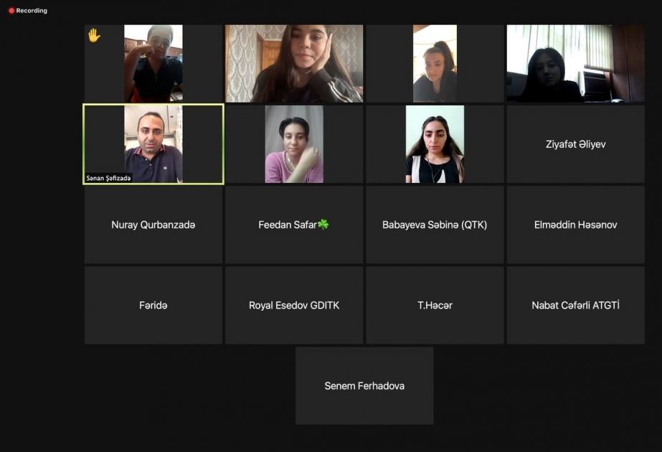
Task: Select video of woman in black and white top
Action: pos(435,144)
